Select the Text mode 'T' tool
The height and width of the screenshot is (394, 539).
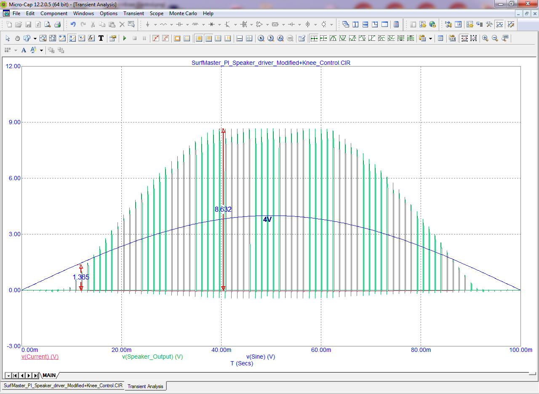(x=101, y=38)
